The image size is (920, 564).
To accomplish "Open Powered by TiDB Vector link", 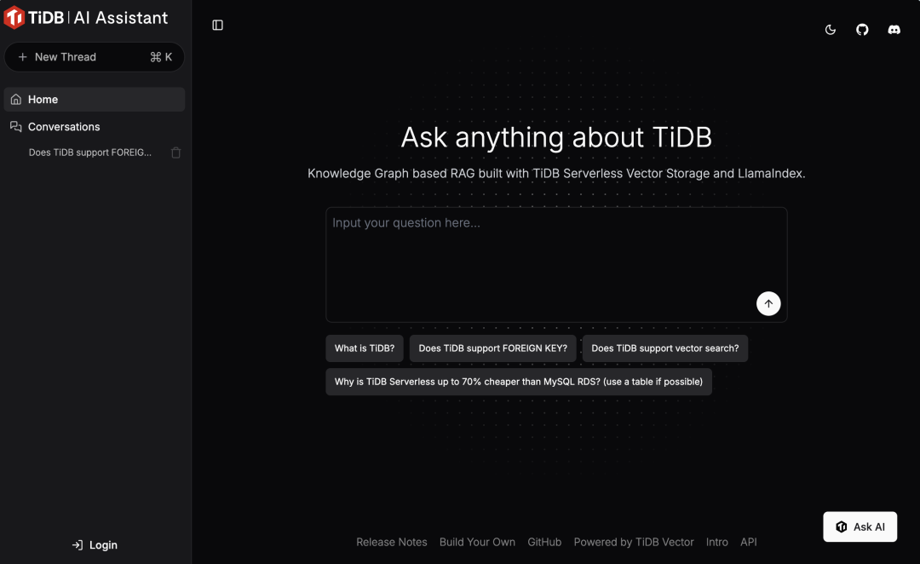I will (x=634, y=543).
